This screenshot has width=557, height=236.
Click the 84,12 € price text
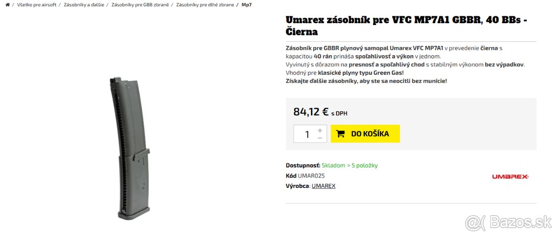point(311,112)
